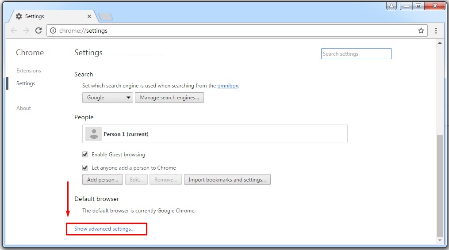
Task: Click the Search settings field
Action: point(356,54)
